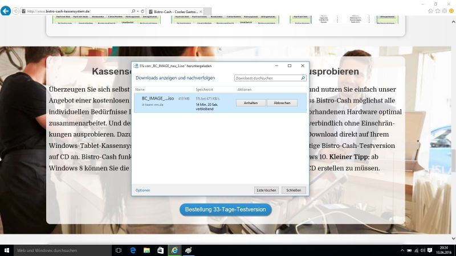Open the paint palette app on taskbar
456x256 pixels.
pyautogui.click(x=189, y=250)
